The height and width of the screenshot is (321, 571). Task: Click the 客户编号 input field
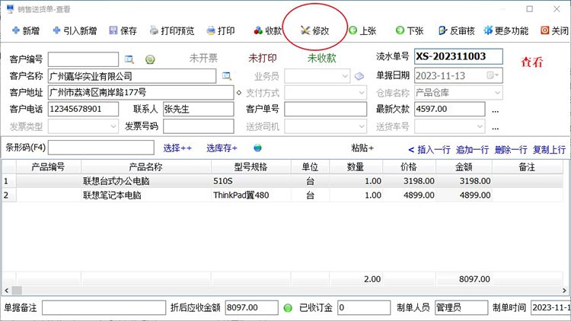pyautogui.click(x=83, y=59)
